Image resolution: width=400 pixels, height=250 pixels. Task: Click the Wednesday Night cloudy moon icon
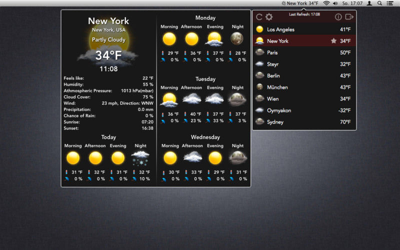(238, 157)
